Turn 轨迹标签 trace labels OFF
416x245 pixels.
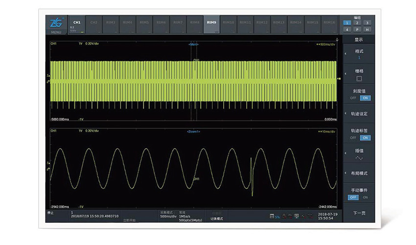pos(353,138)
